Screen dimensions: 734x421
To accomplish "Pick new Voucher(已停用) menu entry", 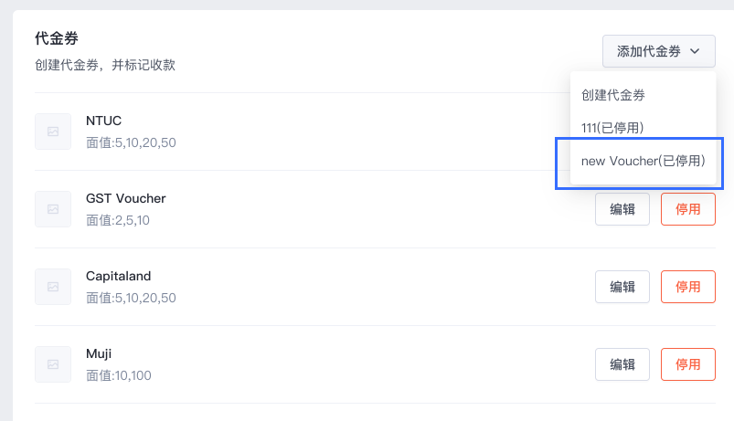I will click(644, 161).
